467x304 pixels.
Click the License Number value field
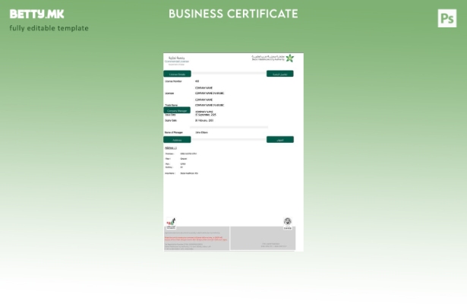[x=197, y=81]
